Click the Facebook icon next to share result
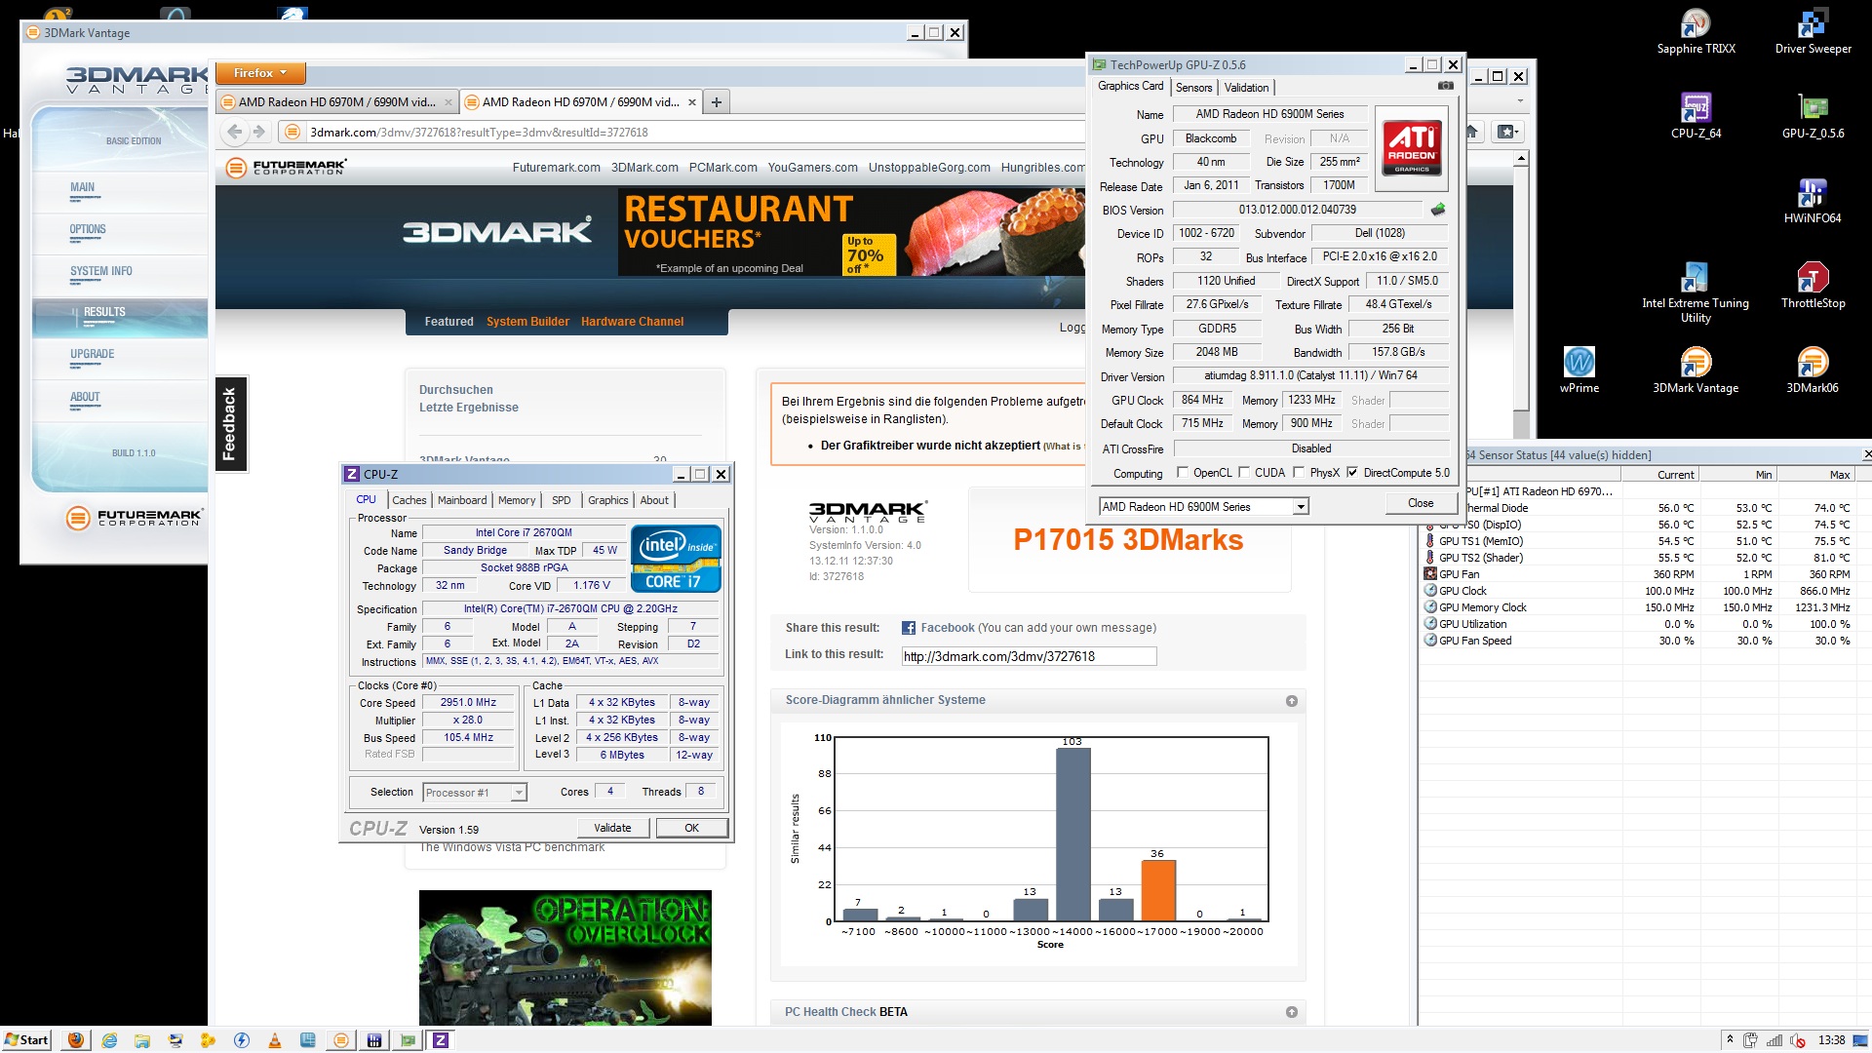The height and width of the screenshot is (1053, 1872). (x=908, y=628)
